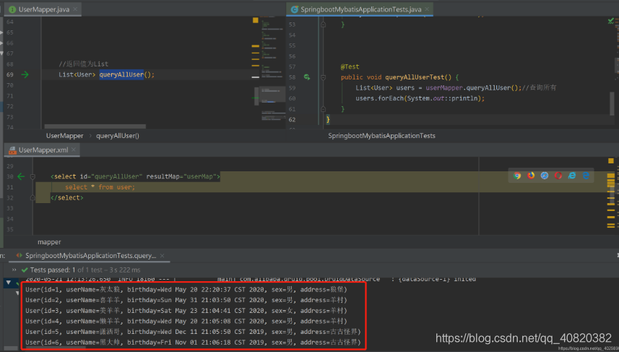Screen dimensions: 619x352
Task: Click horizontal scrollbar under console output
Action: [x=56, y=348]
